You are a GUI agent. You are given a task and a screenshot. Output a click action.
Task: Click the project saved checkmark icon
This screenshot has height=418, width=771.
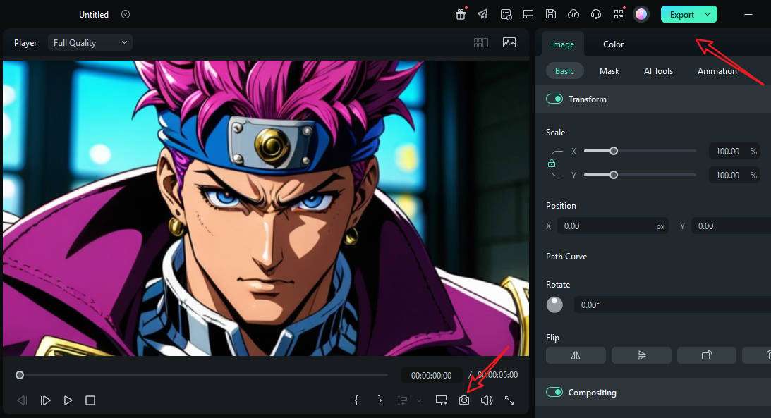pos(126,14)
